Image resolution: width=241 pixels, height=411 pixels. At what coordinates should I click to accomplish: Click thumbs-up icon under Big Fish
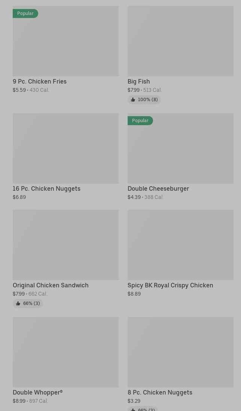pos(133,100)
